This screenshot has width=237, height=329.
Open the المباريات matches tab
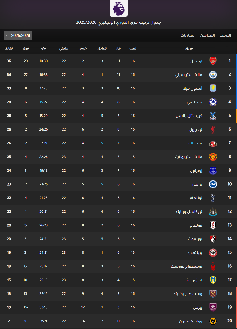pos(188,36)
